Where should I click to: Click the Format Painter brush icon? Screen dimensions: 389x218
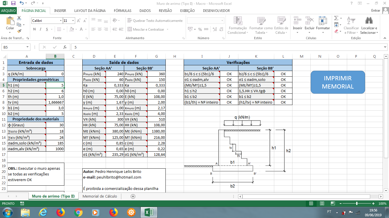19,31
